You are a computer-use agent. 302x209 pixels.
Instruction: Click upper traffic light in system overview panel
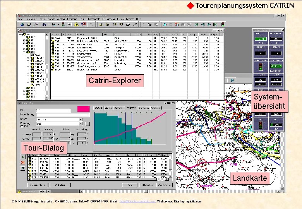pyautogui.click(x=260, y=67)
